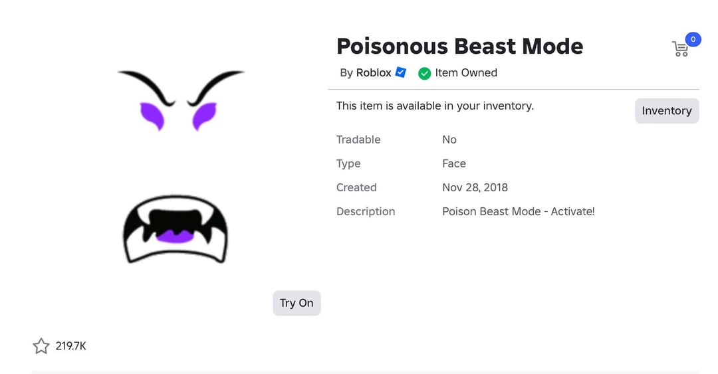The height and width of the screenshot is (374, 718).
Task: Click the blue verified badge beside Roblox
Action: pyautogui.click(x=401, y=72)
